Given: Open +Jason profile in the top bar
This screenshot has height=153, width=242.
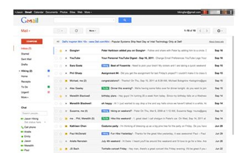Looking at the screenshot, I should [19, 12].
